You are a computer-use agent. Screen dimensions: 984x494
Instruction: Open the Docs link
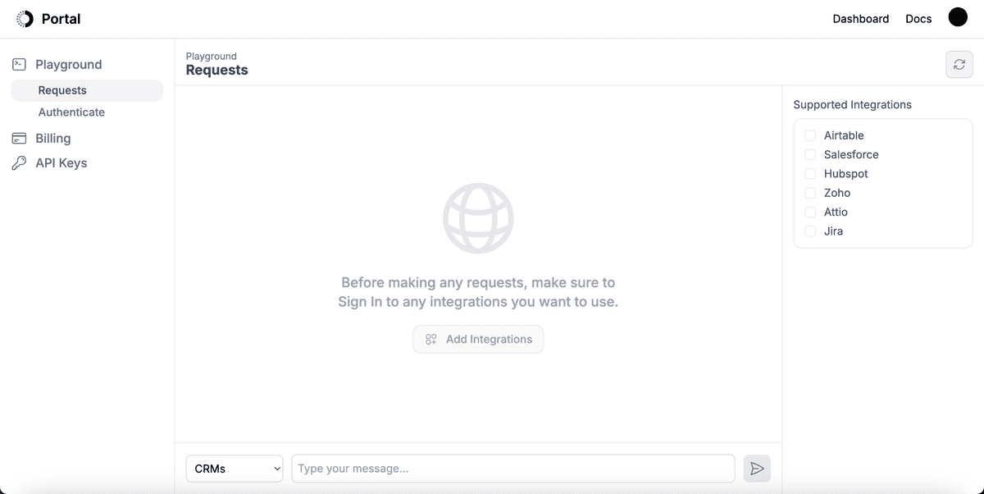pos(918,19)
